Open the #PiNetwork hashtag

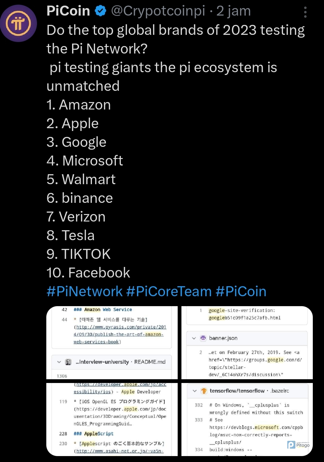click(84, 292)
